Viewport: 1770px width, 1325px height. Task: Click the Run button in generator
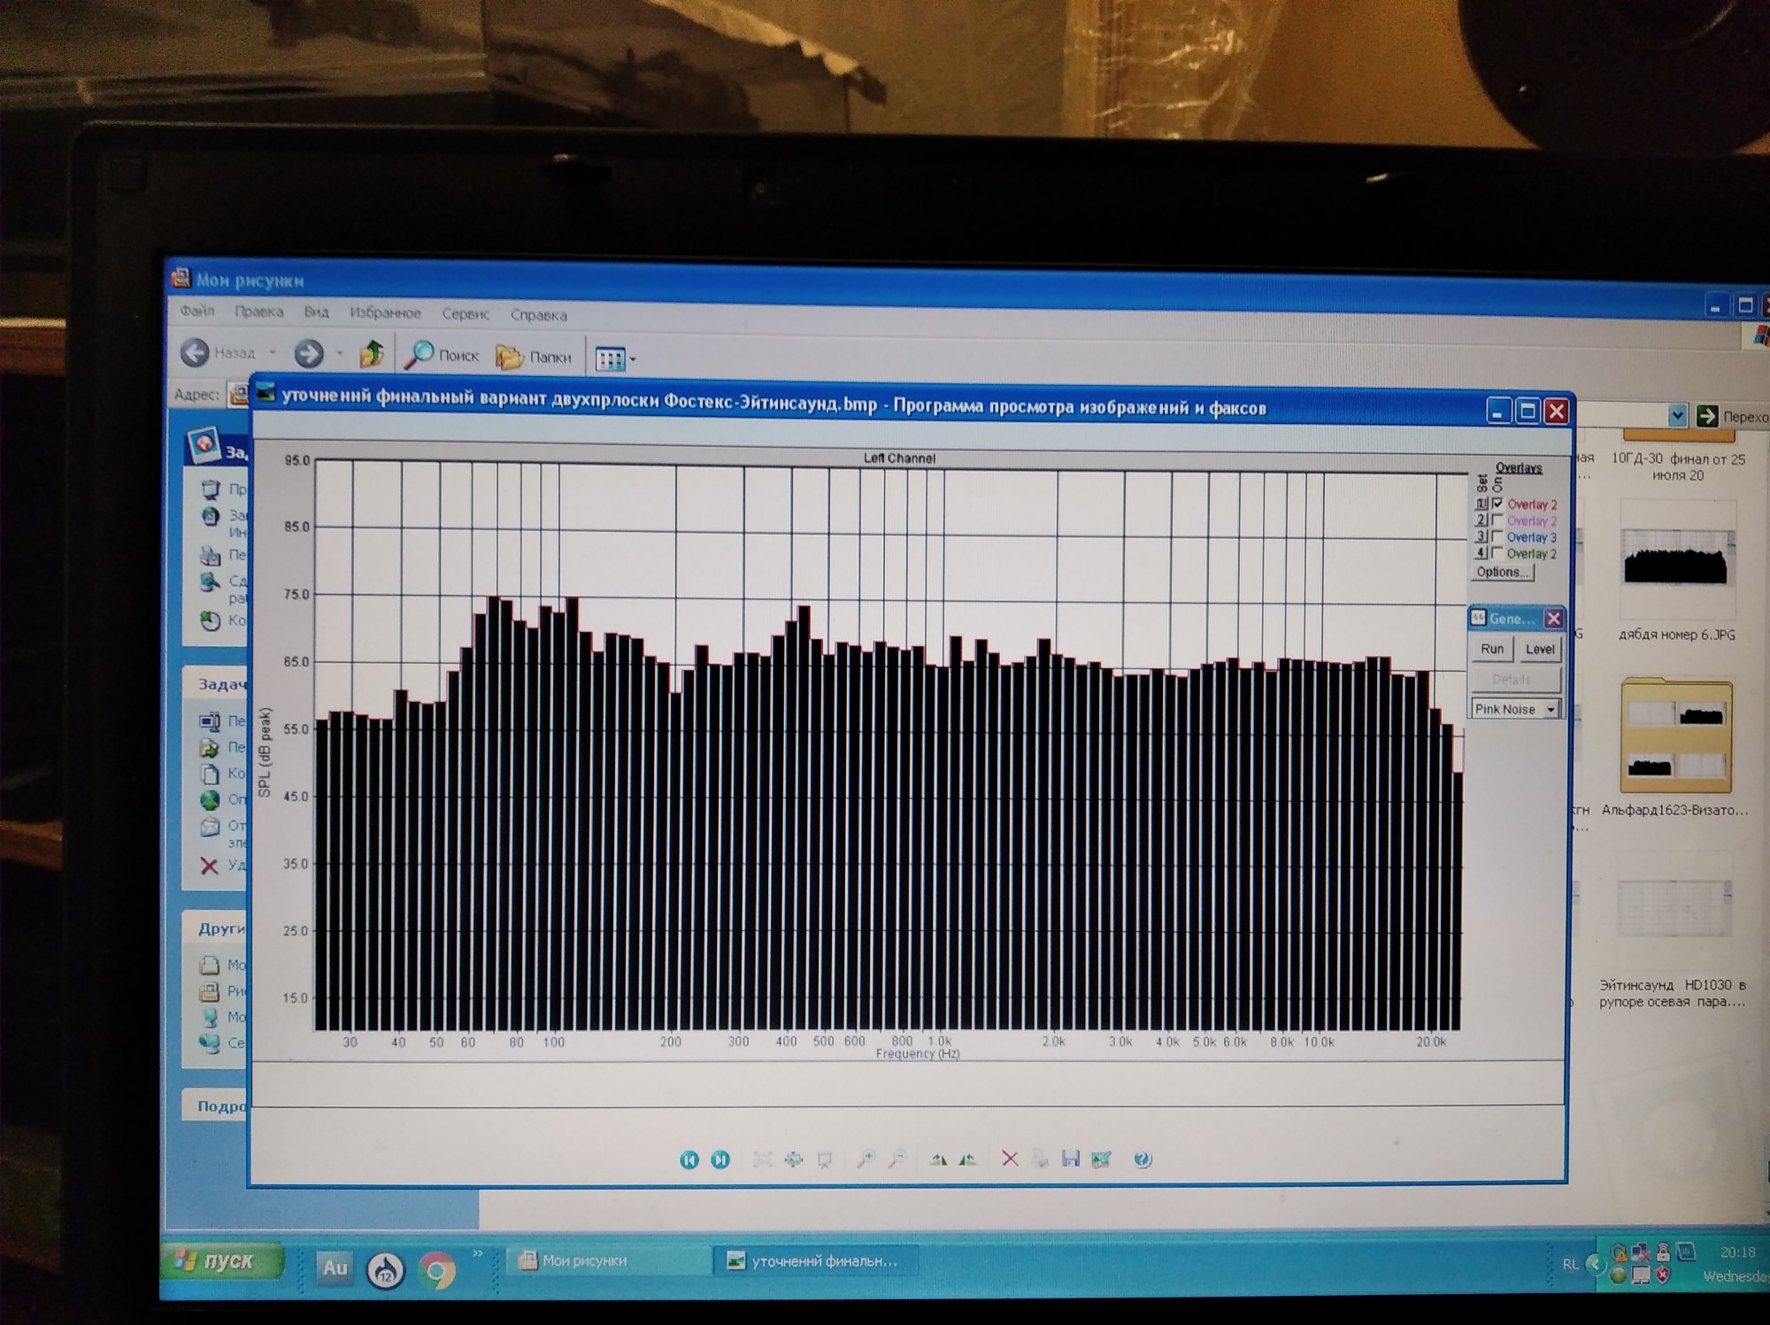[1492, 649]
